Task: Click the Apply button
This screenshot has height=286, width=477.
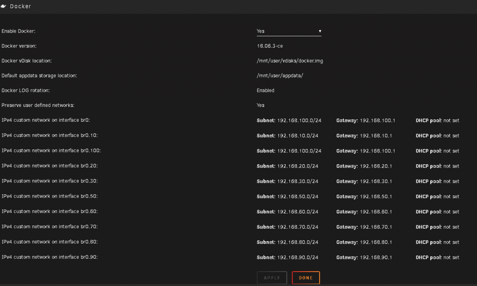Action: [x=272, y=278]
